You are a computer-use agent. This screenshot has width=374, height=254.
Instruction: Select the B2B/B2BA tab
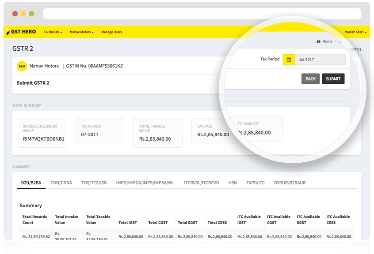[31, 183]
